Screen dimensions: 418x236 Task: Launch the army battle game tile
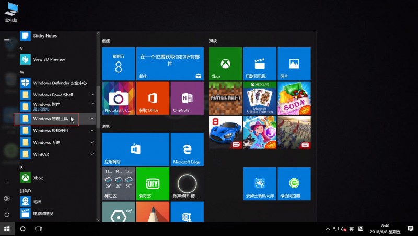pyautogui.click(x=294, y=132)
